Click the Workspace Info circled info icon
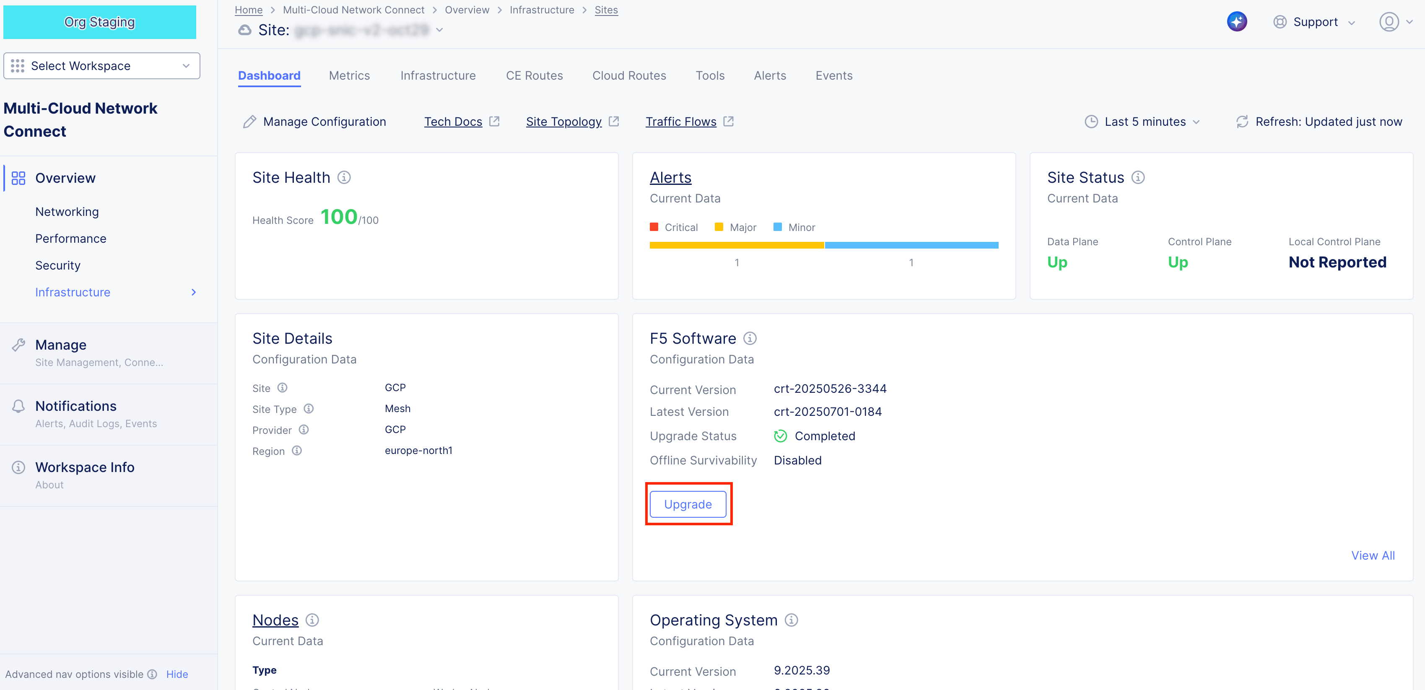Screen dimensions: 1425x690 [x=18, y=467]
